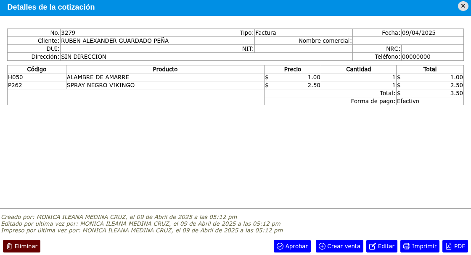Viewport: 471px width, 255px height.
Task: Click the Código column header
Action: click(37, 69)
